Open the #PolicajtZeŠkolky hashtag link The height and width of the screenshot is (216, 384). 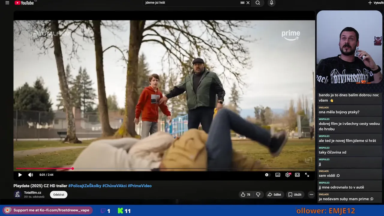[85, 186]
